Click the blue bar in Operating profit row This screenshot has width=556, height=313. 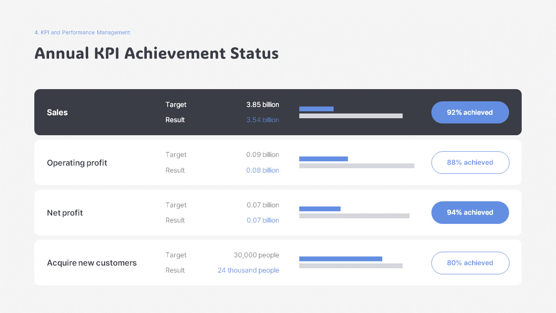point(324,159)
